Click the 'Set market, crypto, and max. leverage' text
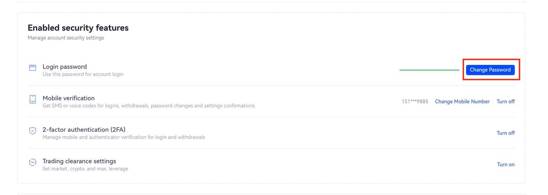The height and width of the screenshot is (195, 548). [x=85, y=169]
